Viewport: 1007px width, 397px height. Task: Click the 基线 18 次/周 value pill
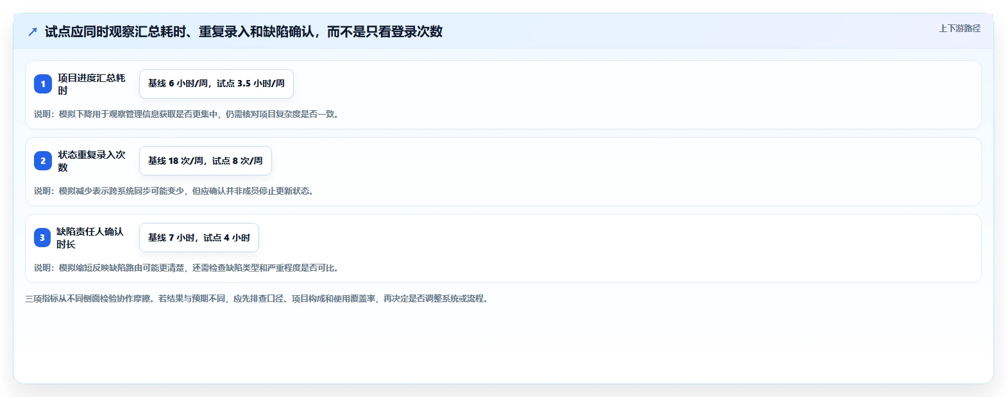[x=205, y=161]
